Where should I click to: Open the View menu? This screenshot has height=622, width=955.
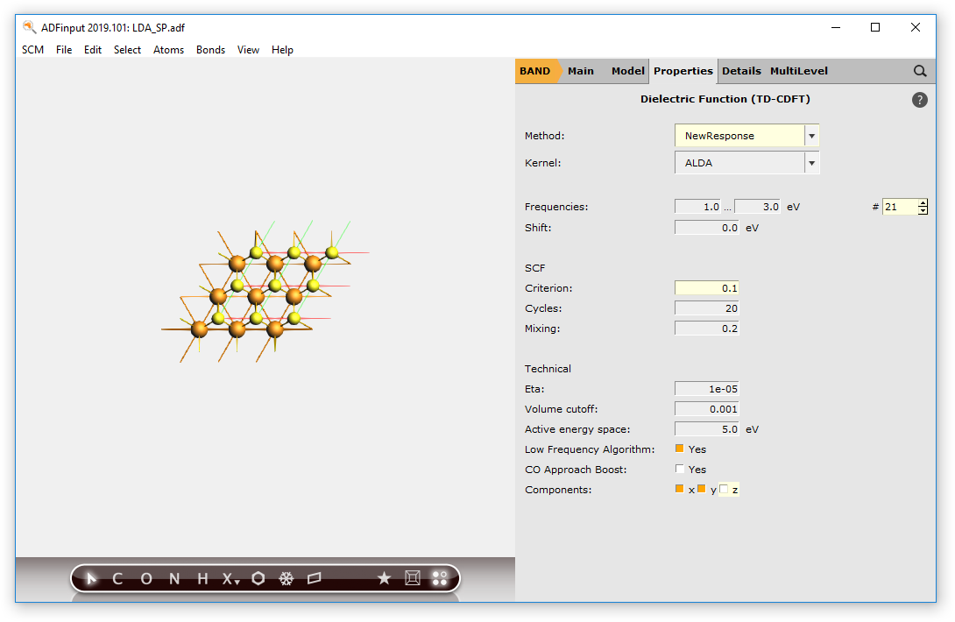[x=249, y=50]
